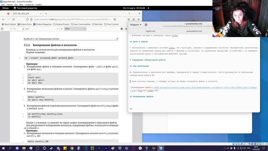Viewport: 268px width, 151px height.
Task: Go to previous PDF page arrow
Action: (x=11, y=29)
